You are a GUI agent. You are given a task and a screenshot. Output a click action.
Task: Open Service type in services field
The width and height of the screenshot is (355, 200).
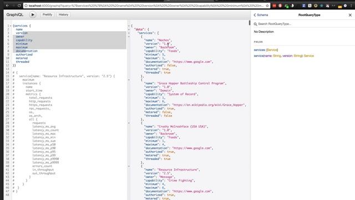(272, 50)
